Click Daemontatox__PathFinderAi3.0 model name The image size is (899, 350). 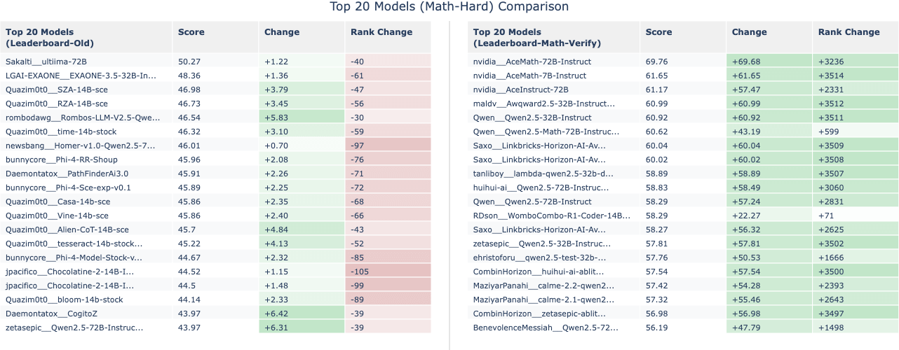[67, 174]
